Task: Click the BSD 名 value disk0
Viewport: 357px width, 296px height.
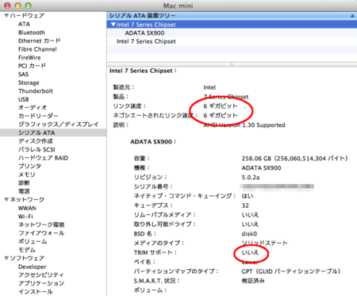Action: [249, 234]
